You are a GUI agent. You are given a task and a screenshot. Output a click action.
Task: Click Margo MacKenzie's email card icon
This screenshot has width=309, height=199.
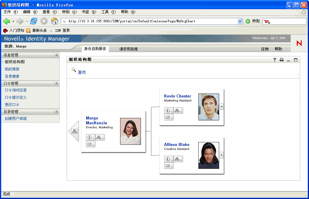click(90, 144)
